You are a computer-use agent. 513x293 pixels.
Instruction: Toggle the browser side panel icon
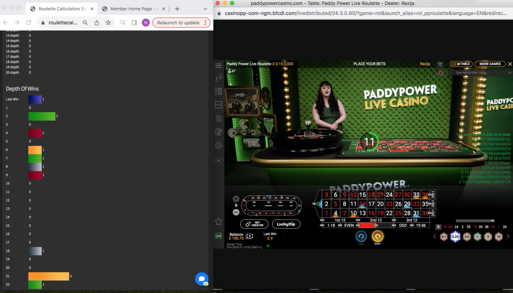[134, 22]
